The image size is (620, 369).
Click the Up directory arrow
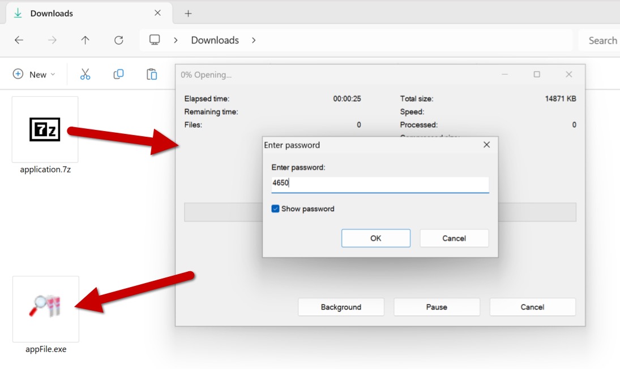[85, 40]
